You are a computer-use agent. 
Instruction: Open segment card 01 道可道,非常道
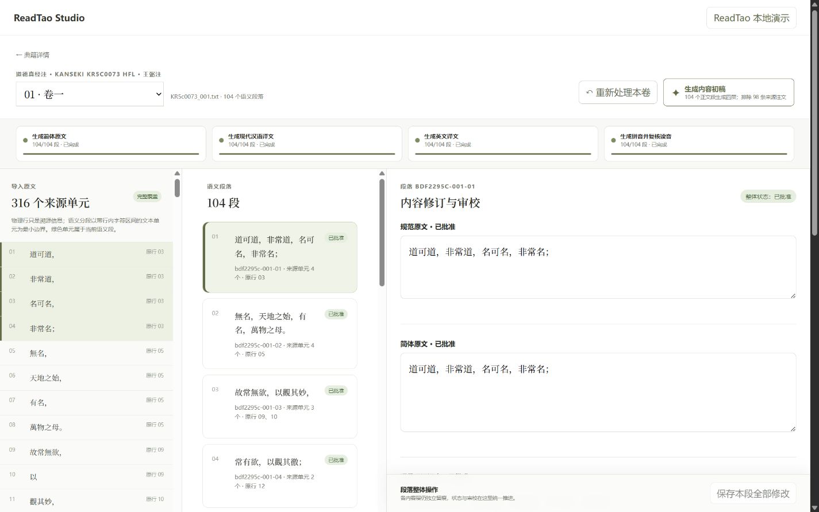280,257
